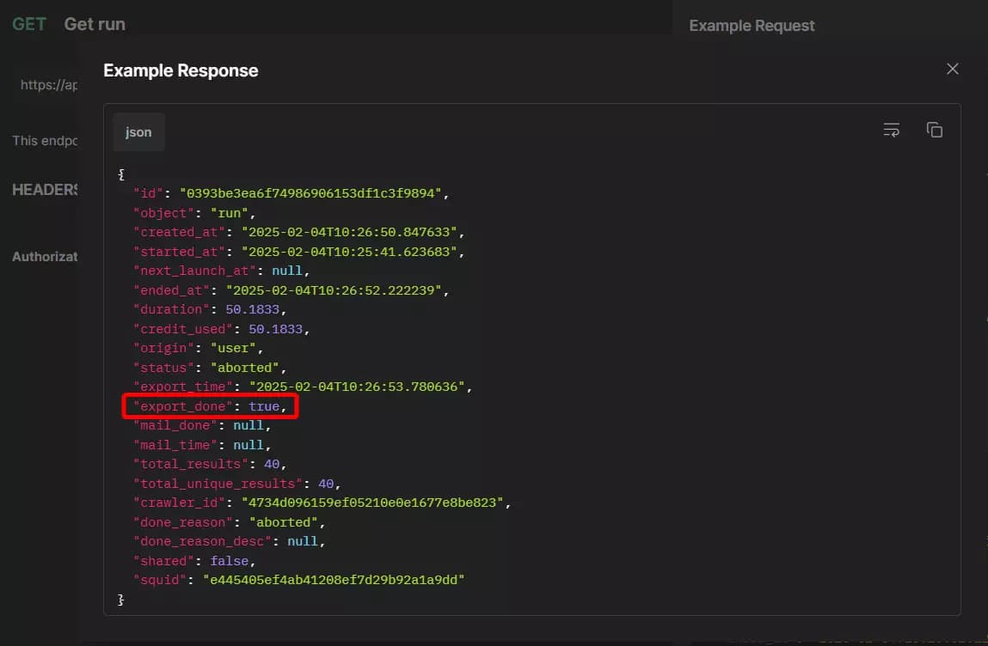
Task: Click the "created_at" timestamp value
Action: (349, 232)
